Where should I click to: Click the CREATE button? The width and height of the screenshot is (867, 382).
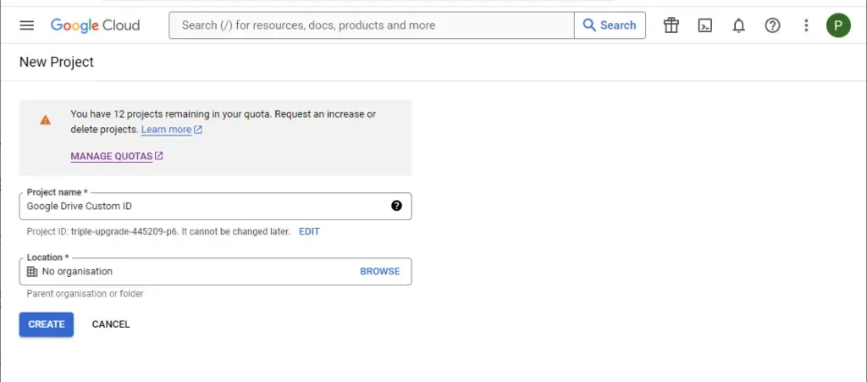[x=47, y=324]
